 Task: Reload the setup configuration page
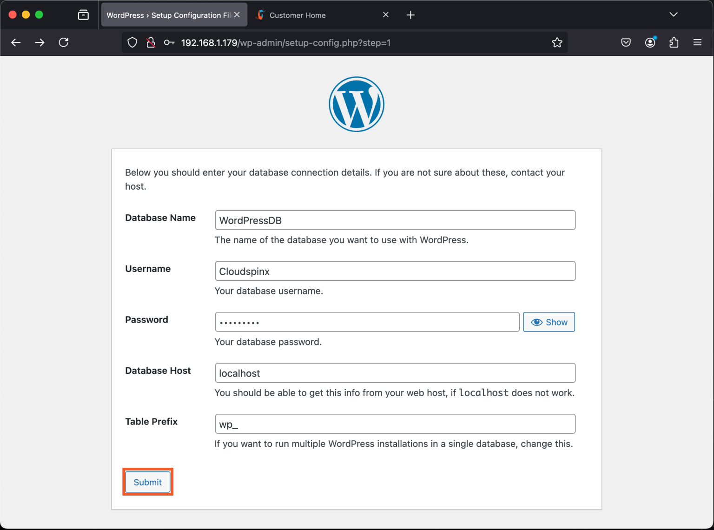point(64,42)
